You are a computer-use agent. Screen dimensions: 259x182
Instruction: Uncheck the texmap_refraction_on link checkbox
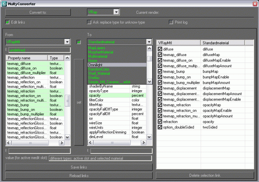[x=160, y=110]
